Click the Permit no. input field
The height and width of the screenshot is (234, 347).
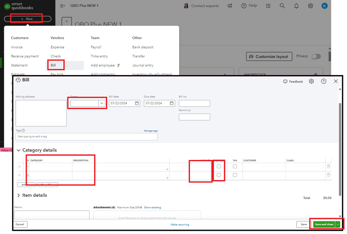tap(194, 117)
